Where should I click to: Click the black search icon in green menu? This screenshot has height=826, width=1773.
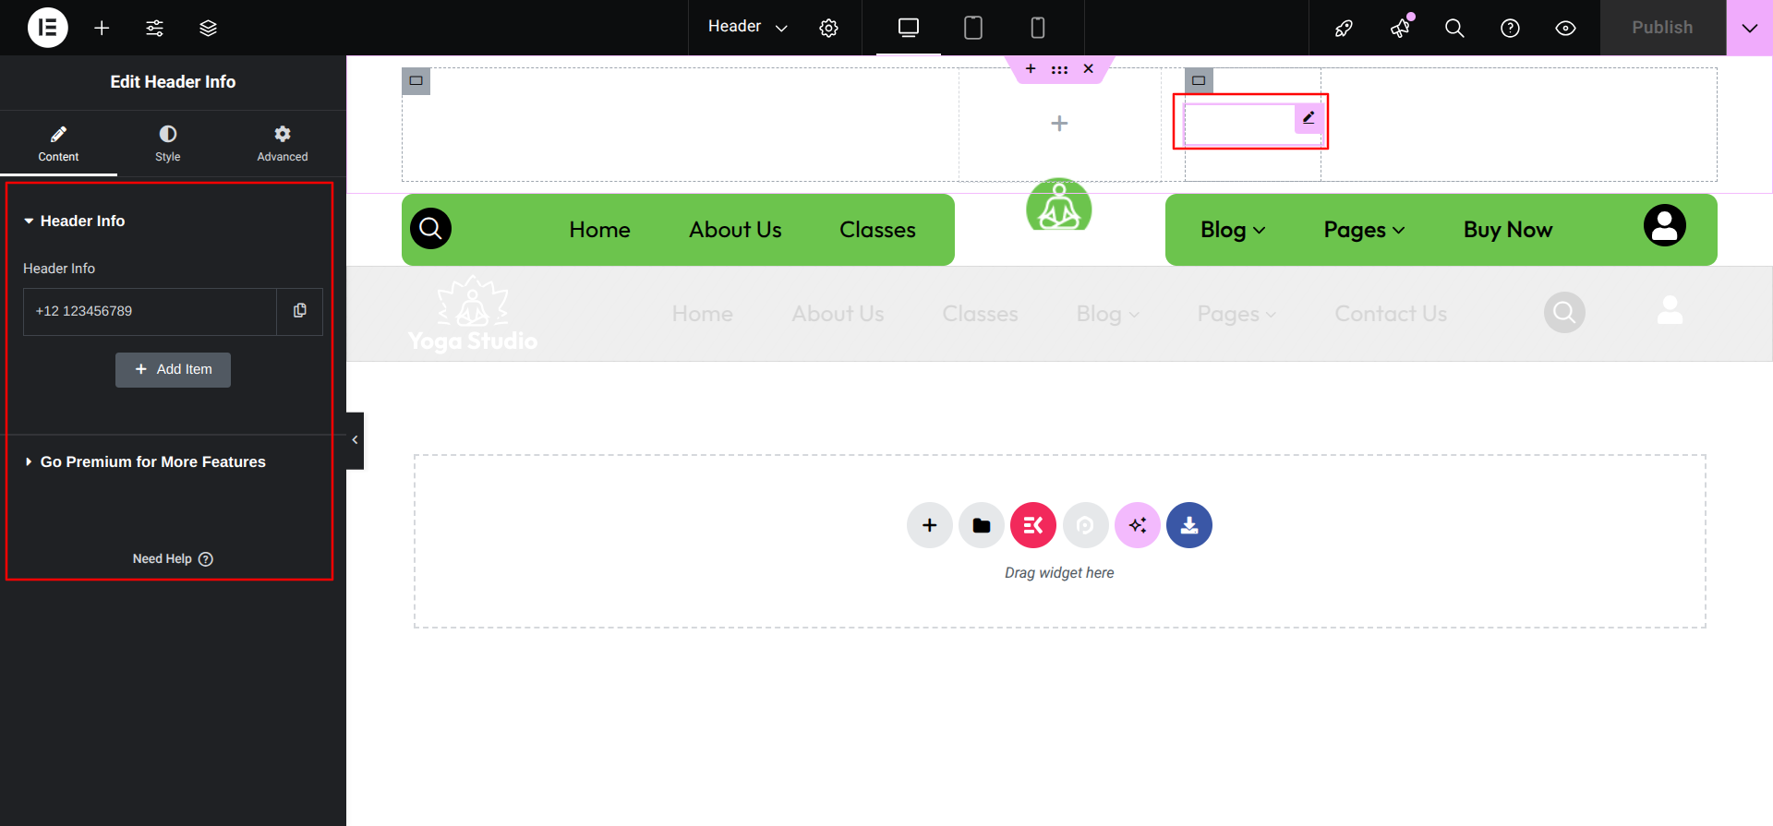point(430,229)
